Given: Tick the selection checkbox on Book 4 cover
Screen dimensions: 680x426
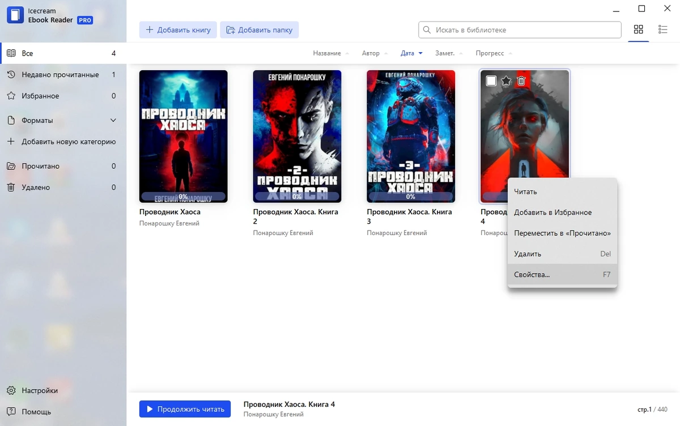Looking at the screenshot, I should [491, 81].
